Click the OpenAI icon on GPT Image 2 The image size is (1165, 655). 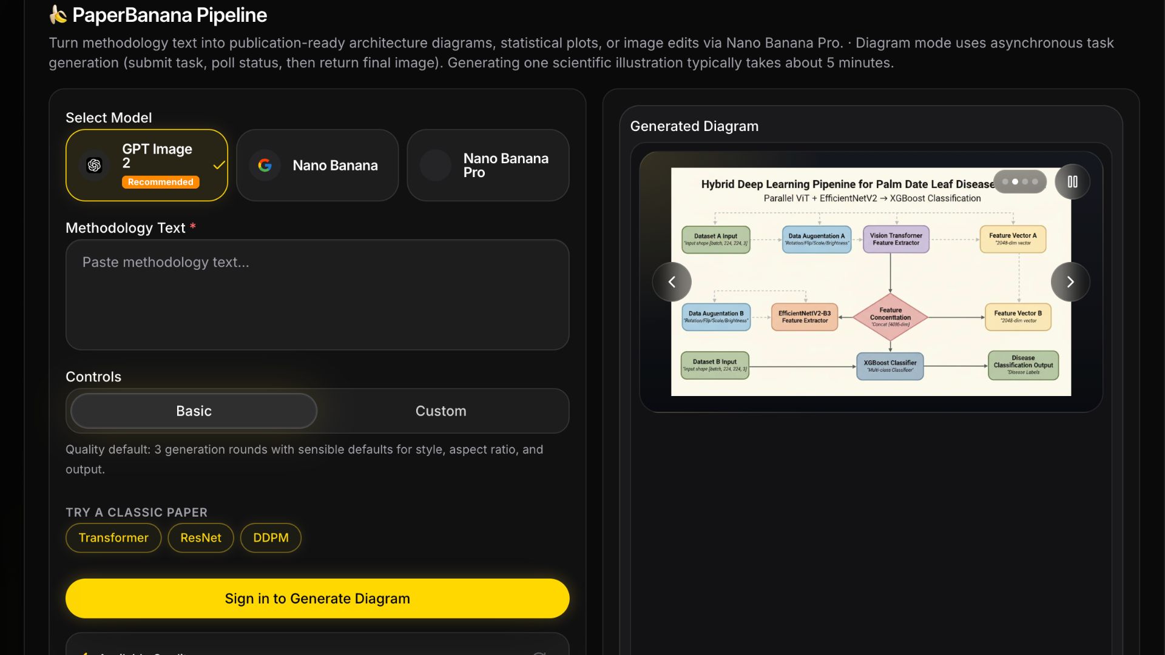[94, 165]
